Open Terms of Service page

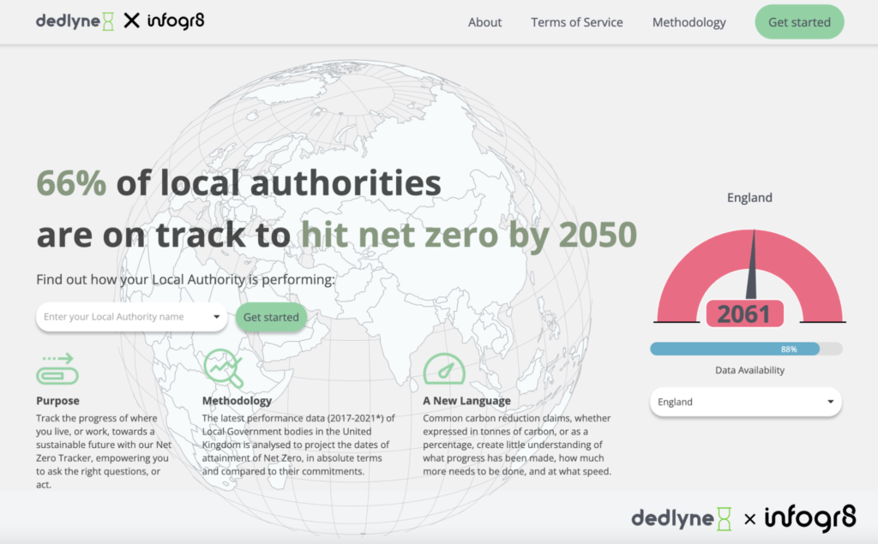click(576, 22)
